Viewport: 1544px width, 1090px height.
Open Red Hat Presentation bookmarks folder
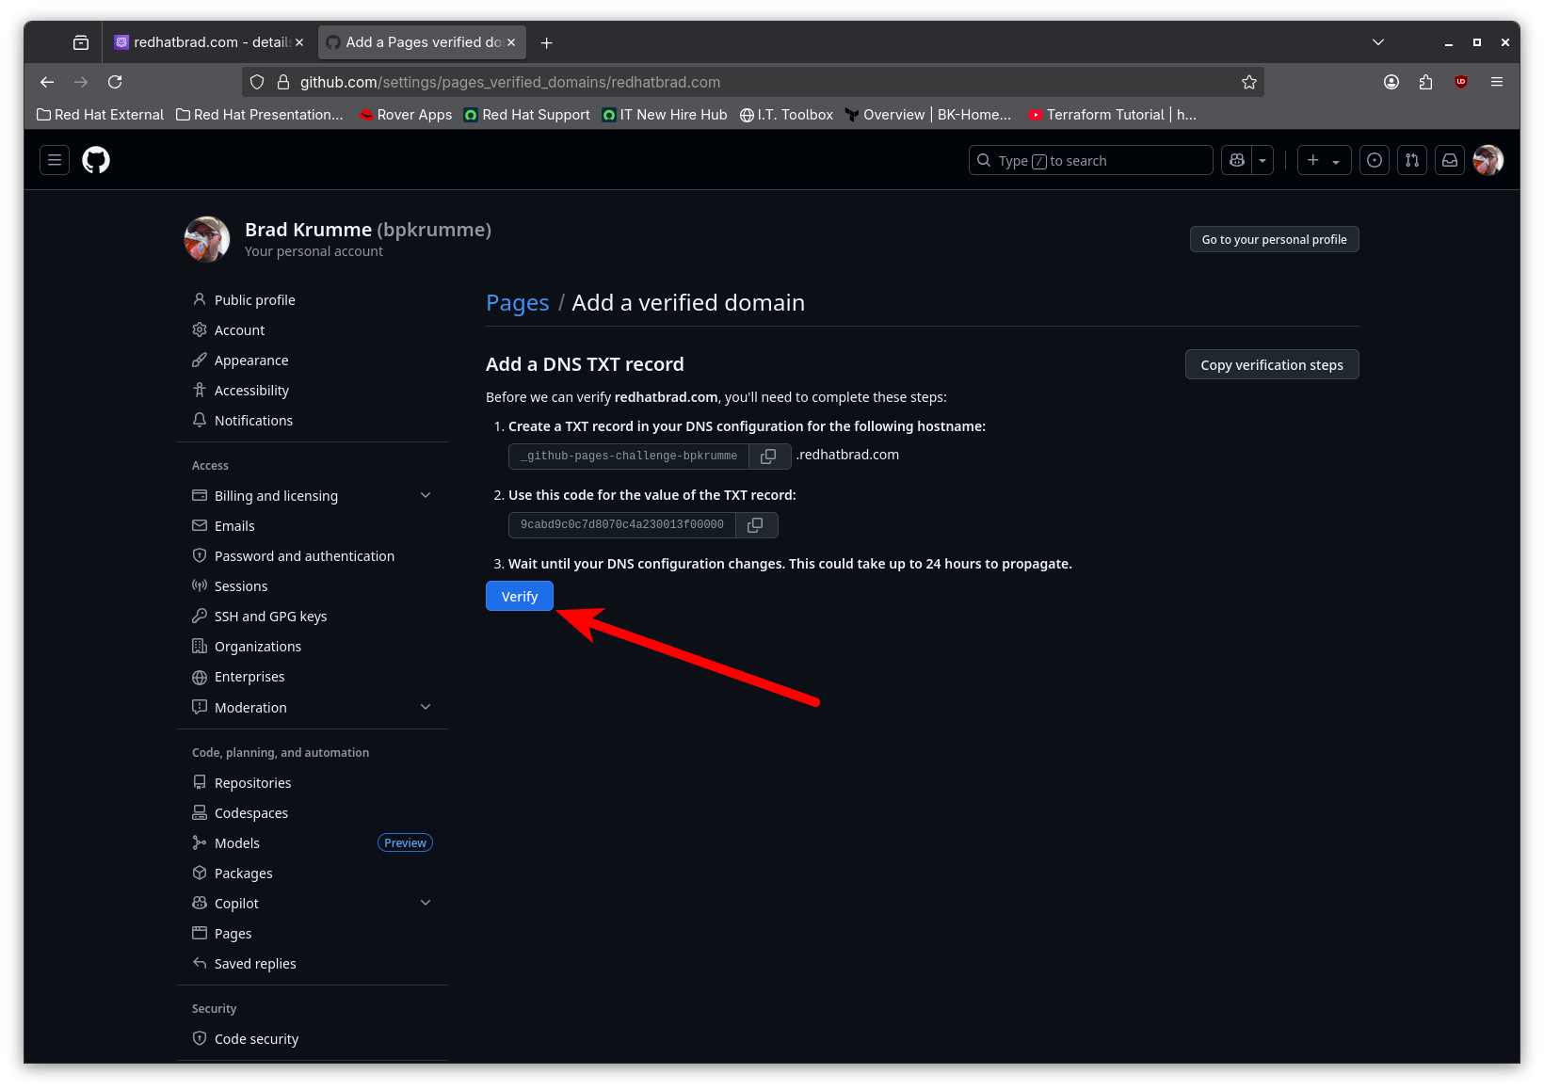click(x=260, y=114)
